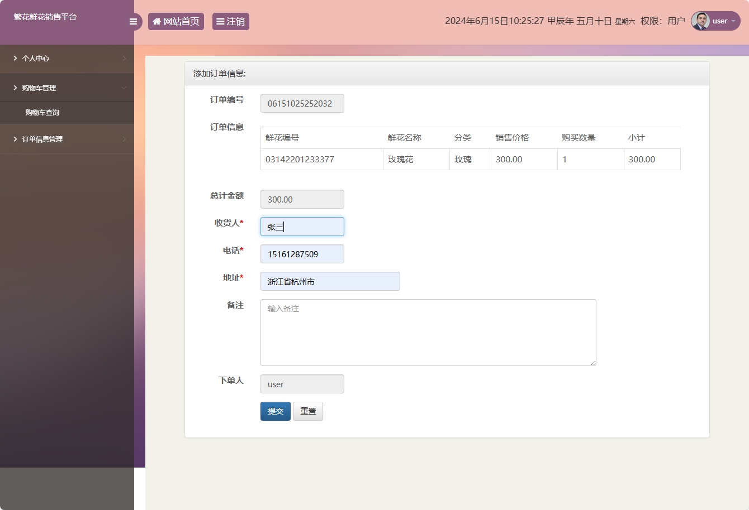
Task: Click the home icon on 网站首页
Action: pos(157,22)
